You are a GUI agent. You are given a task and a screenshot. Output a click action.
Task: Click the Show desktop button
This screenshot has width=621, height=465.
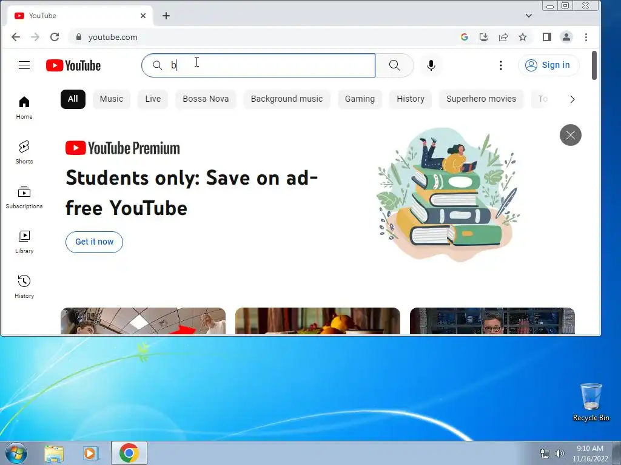click(x=617, y=453)
